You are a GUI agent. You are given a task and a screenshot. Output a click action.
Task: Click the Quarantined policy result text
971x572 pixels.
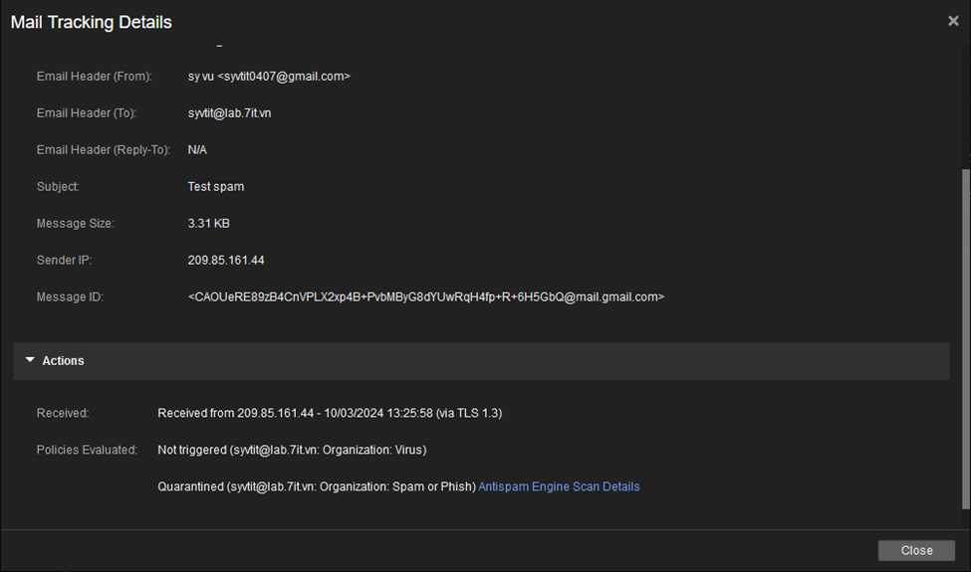317,486
